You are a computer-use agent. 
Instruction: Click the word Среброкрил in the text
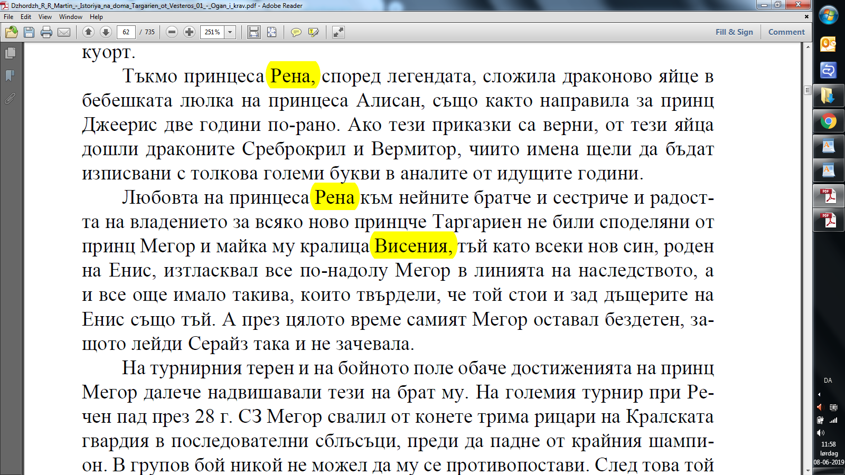click(x=295, y=149)
